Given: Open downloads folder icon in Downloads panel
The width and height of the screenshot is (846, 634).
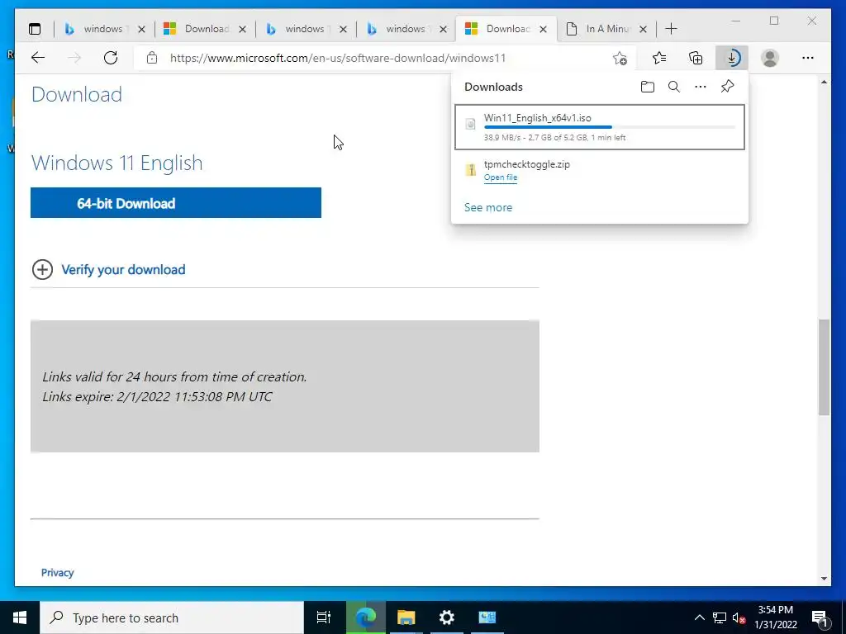Looking at the screenshot, I should click(648, 87).
